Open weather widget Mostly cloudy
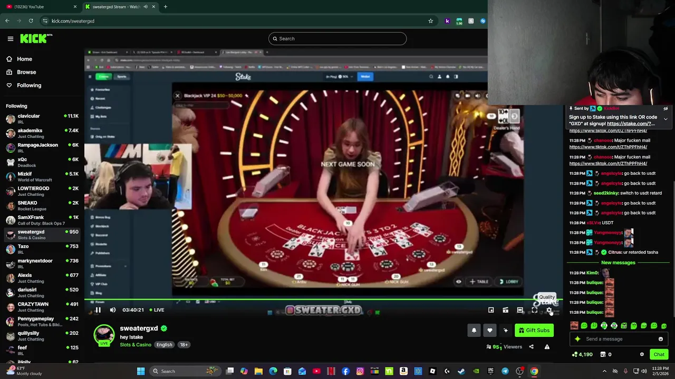Screen dimensions: 675x379 click(24, 371)
